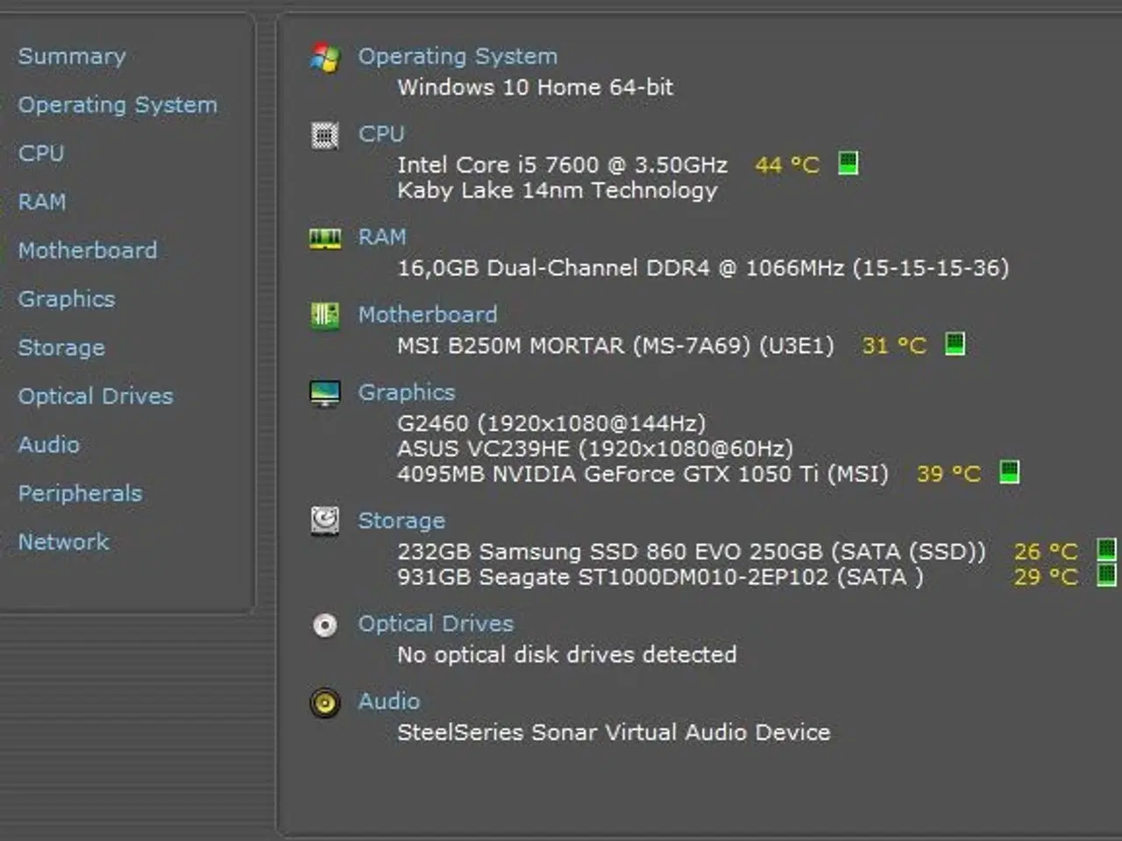This screenshot has height=841, width=1122.
Task: Click the Motherboard heading link
Action: coord(428,314)
